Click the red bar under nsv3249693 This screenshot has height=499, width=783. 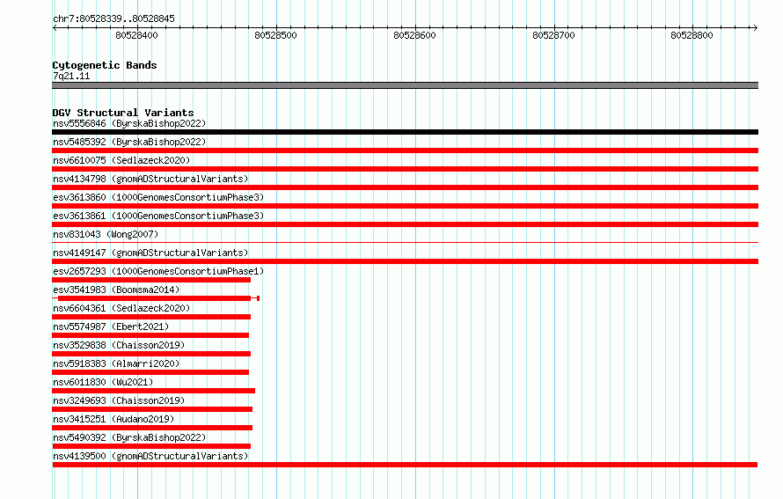(152, 409)
